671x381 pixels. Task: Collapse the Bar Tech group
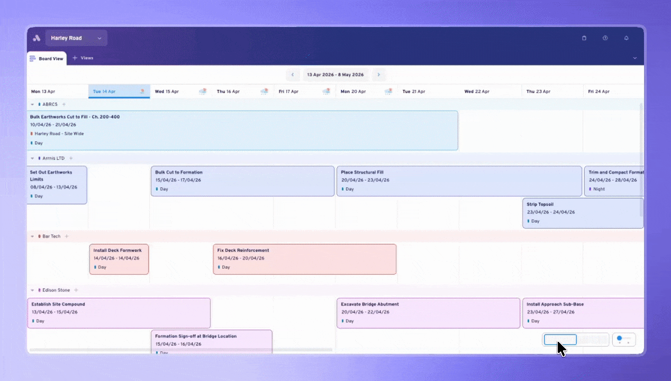point(32,237)
